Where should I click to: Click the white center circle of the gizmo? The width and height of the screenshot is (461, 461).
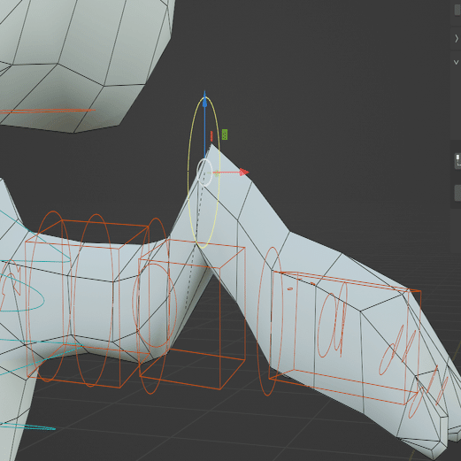[x=204, y=173]
